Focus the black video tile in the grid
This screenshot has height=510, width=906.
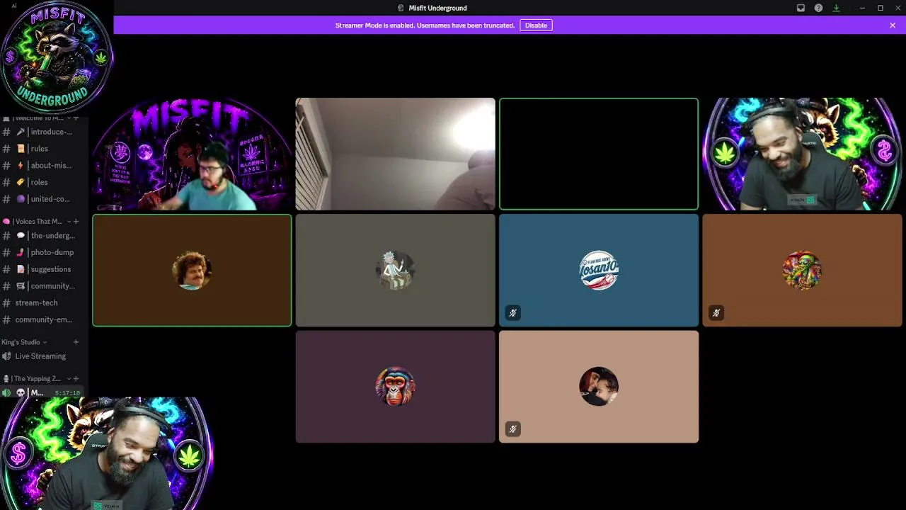coord(599,154)
